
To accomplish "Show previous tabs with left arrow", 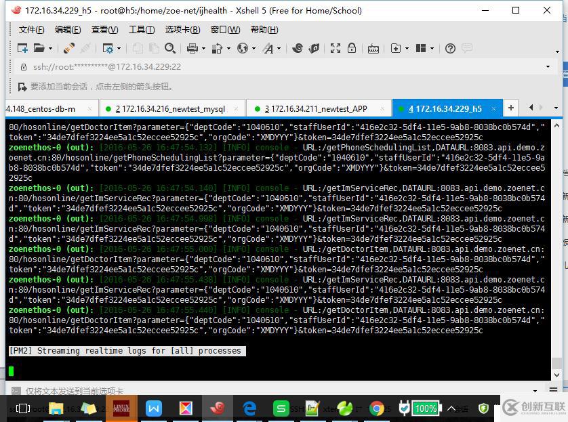I will (531, 108).
